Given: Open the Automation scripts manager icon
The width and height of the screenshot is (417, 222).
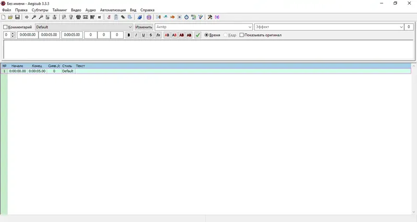Looking at the screenshot, I should click(x=139, y=17).
